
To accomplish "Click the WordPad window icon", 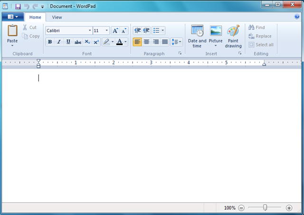I will (5, 6).
